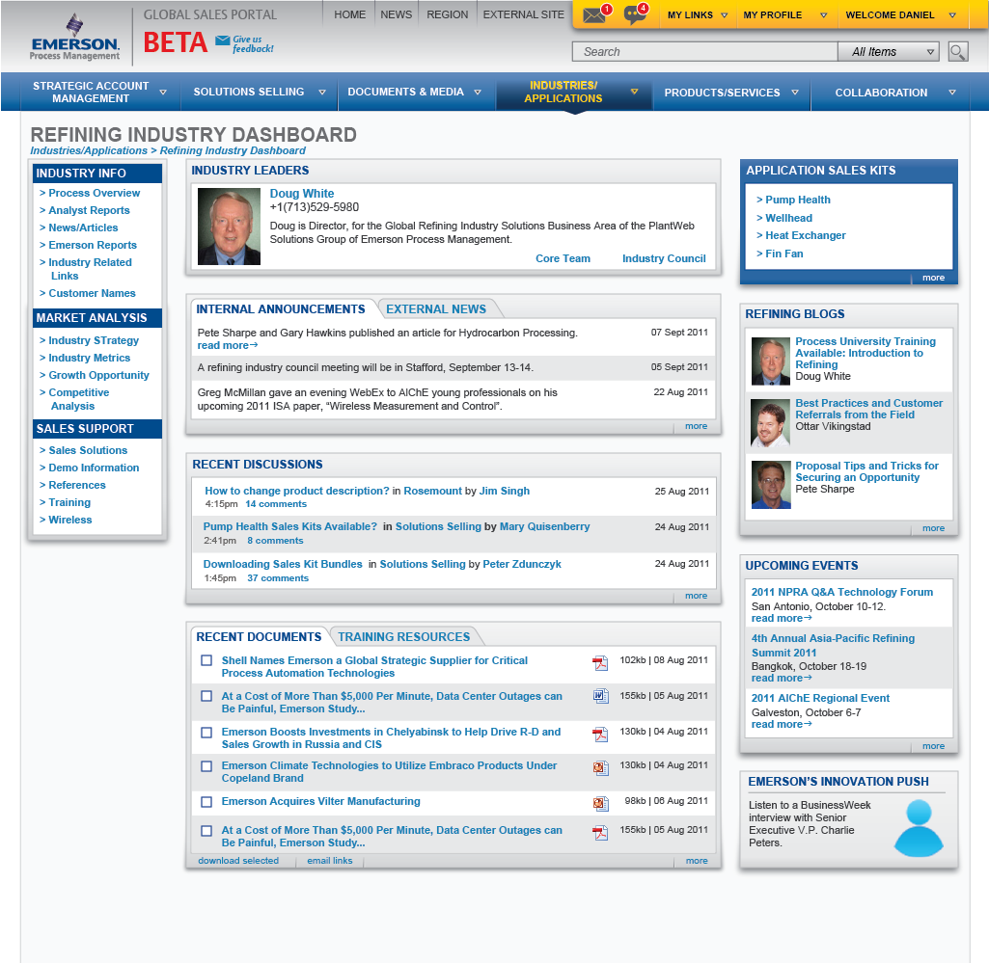Open the Heat Exchanger sales kit link
Screen dimensions: 989x963
(x=806, y=236)
